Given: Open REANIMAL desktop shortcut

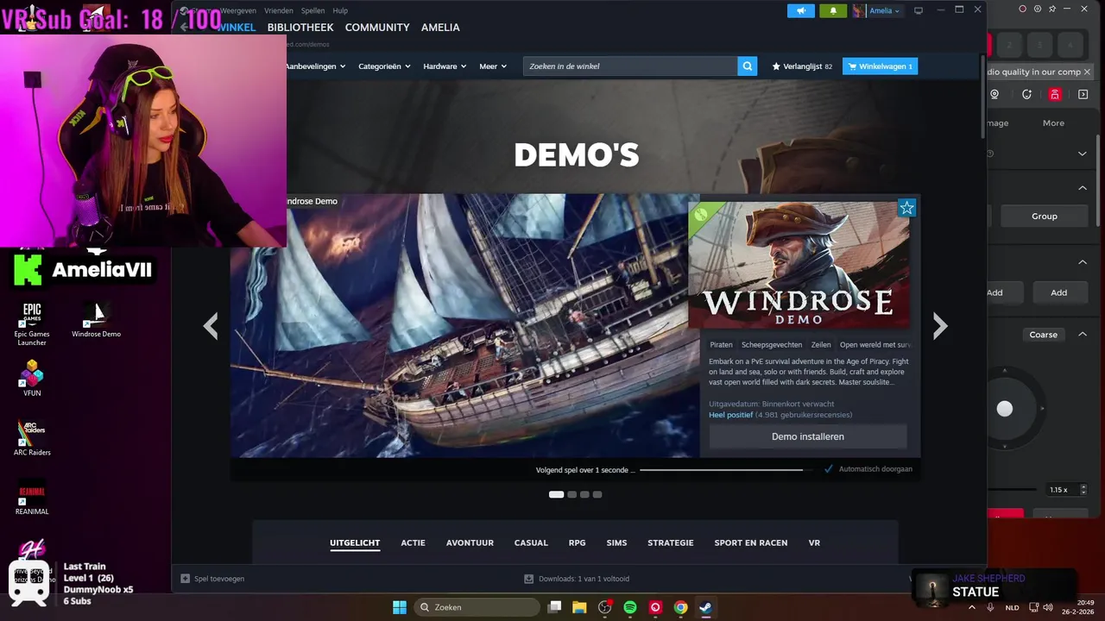Looking at the screenshot, I should click(32, 497).
